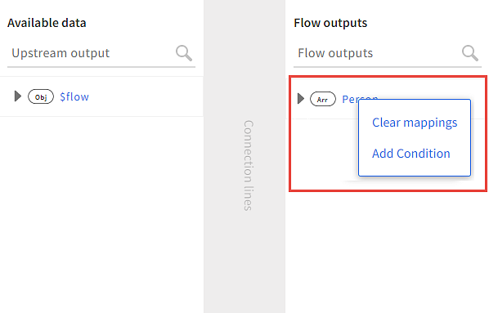Expand the $flow object node

point(18,96)
